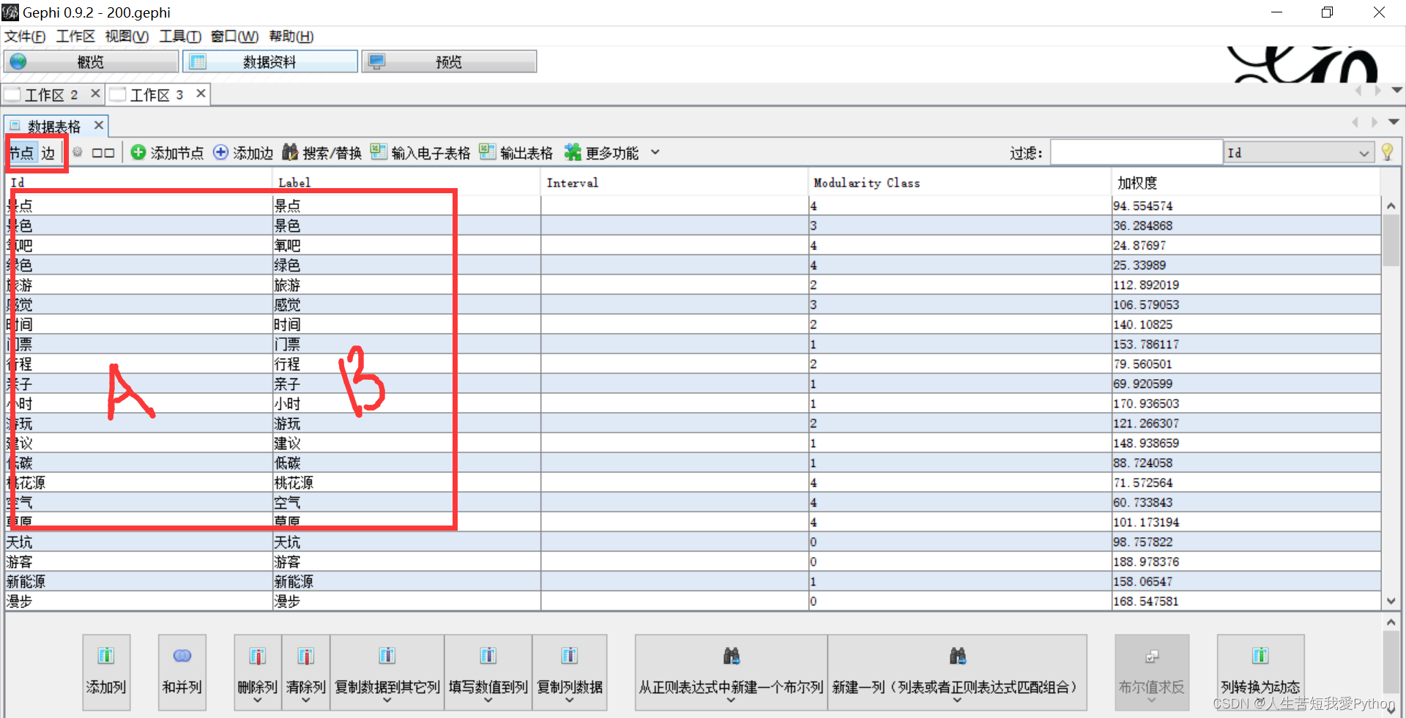Sort by the Interval column header
Viewport: 1406px width, 718px height.
click(x=674, y=183)
